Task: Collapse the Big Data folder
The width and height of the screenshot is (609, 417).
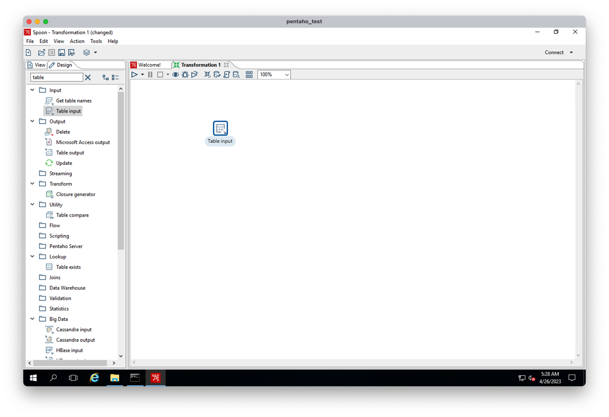Action: 32,319
